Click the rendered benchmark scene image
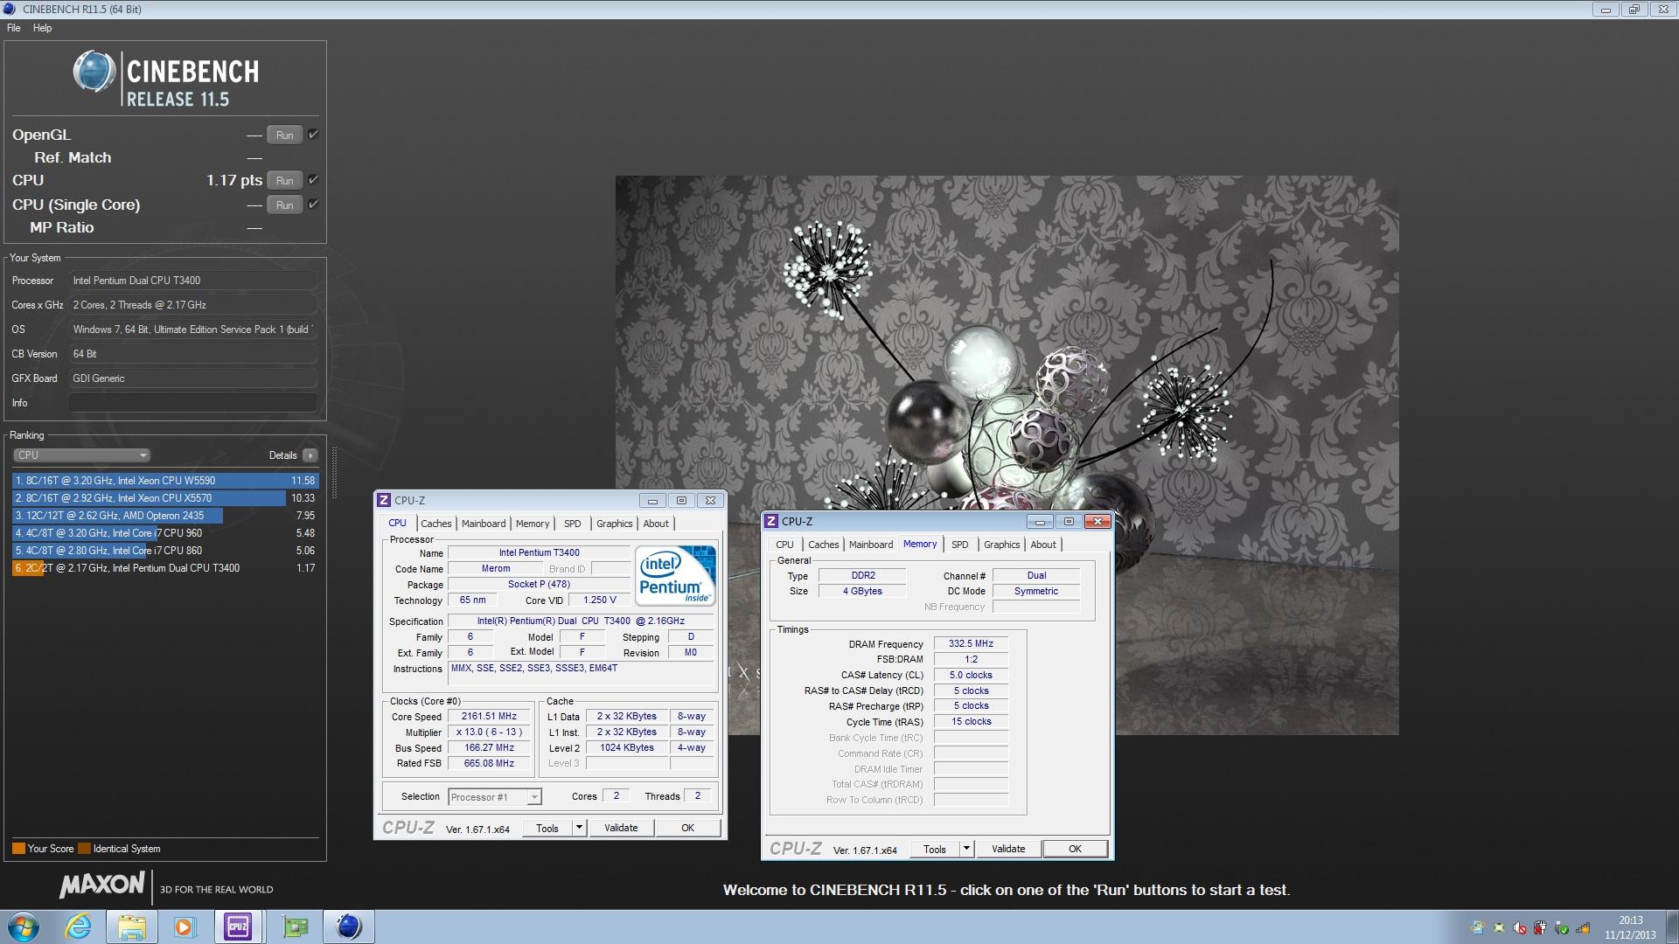Image resolution: width=1679 pixels, height=944 pixels. [1007, 455]
